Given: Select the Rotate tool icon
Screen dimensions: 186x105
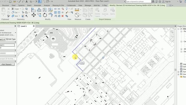Looking at the screenshot, I should [x=45, y=15].
